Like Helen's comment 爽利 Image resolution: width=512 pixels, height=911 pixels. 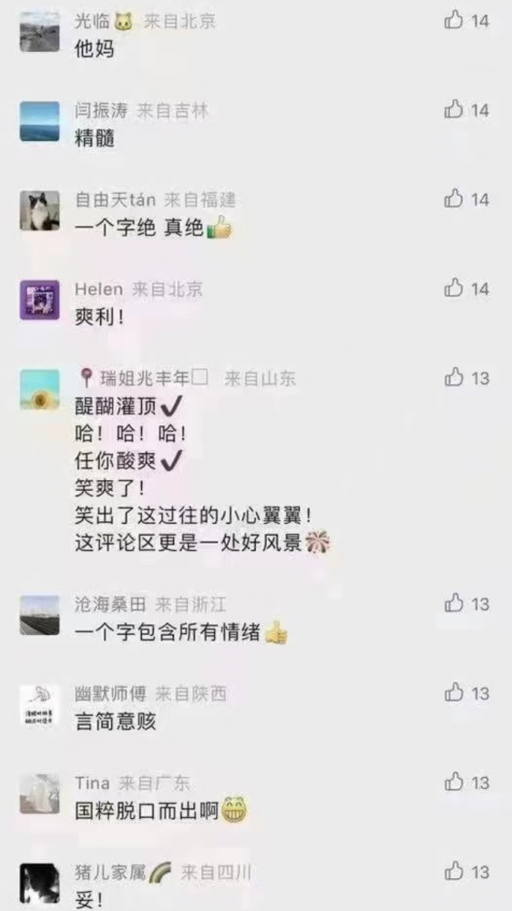point(454,288)
